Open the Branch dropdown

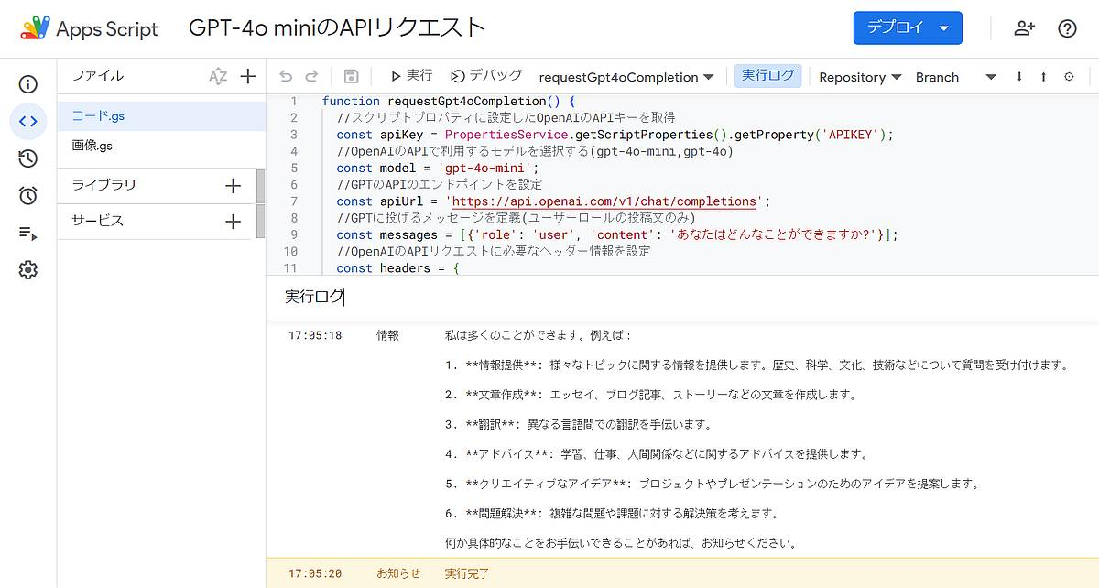(956, 77)
